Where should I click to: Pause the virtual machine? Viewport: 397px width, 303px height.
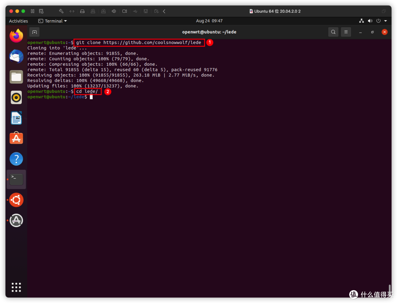(x=33, y=11)
